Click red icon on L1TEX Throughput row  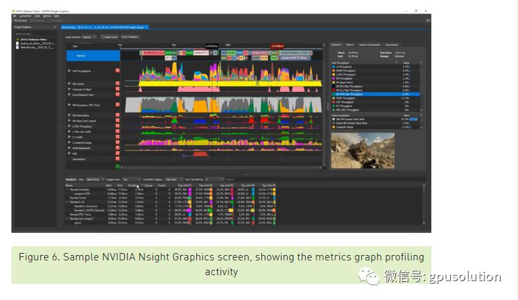point(118,126)
